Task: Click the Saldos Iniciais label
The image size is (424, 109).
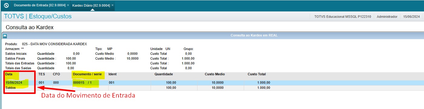Action: point(16,54)
